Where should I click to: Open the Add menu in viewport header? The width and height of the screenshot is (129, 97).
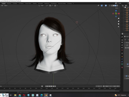[2, 6]
